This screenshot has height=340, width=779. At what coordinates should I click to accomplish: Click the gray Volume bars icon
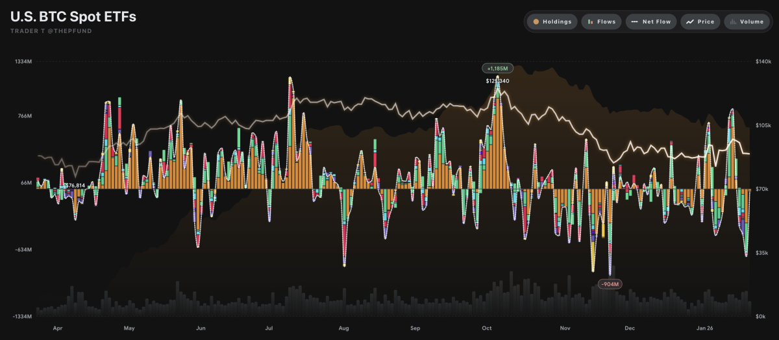(733, 21)
